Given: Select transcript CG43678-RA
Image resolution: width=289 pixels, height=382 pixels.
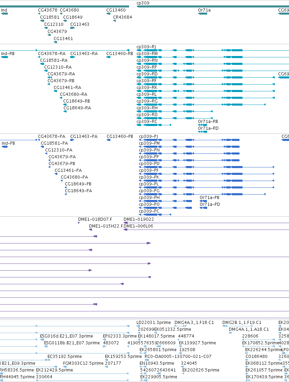Looking at the screenshot, I should click(52, 53).
